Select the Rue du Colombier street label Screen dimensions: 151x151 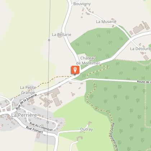[x=41, y=127]
